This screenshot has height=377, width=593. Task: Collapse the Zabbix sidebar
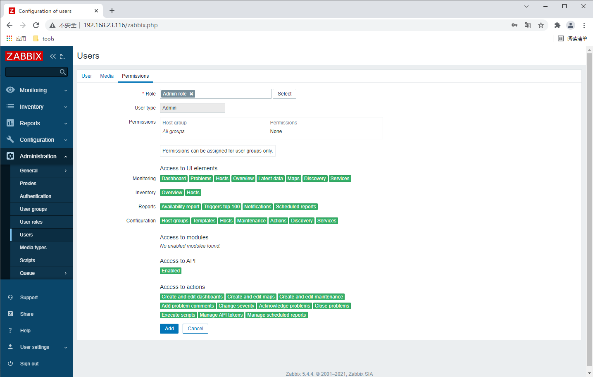tap(52, 56)
